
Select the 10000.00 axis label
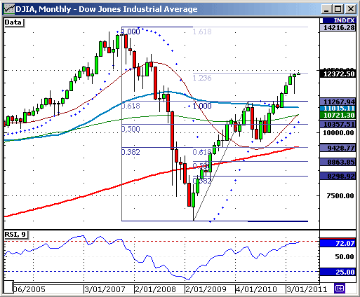click(338, 133)
